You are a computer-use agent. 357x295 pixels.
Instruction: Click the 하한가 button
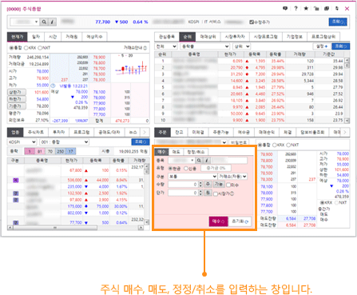17,99
